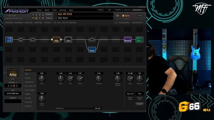Click the FM3-Edit logo
This screenshot has height=120, width=214.
click(x=17, y=11)
